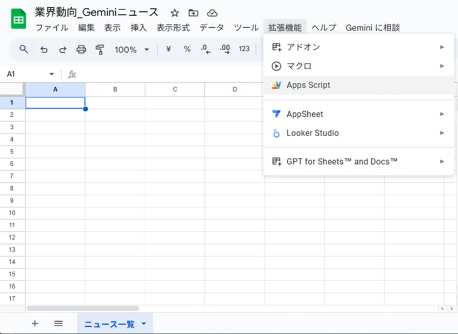Undo the last action
458x334 pixels.
44,49
